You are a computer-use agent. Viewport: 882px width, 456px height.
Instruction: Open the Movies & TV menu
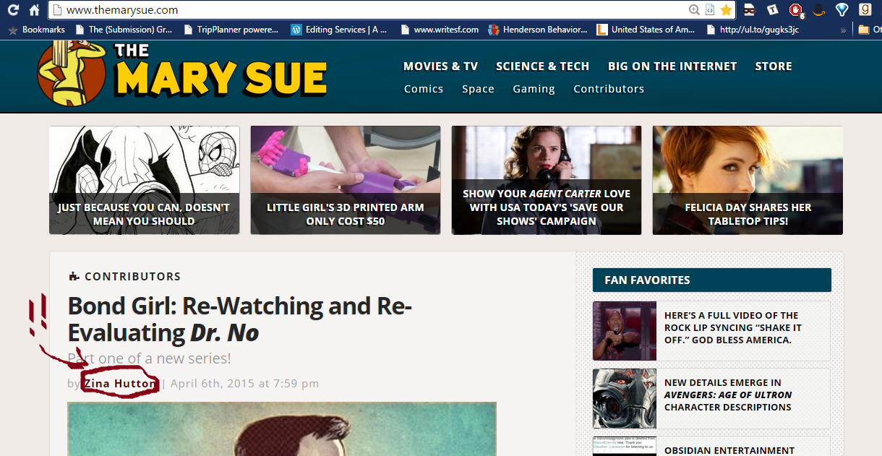[x=440, y=66]
